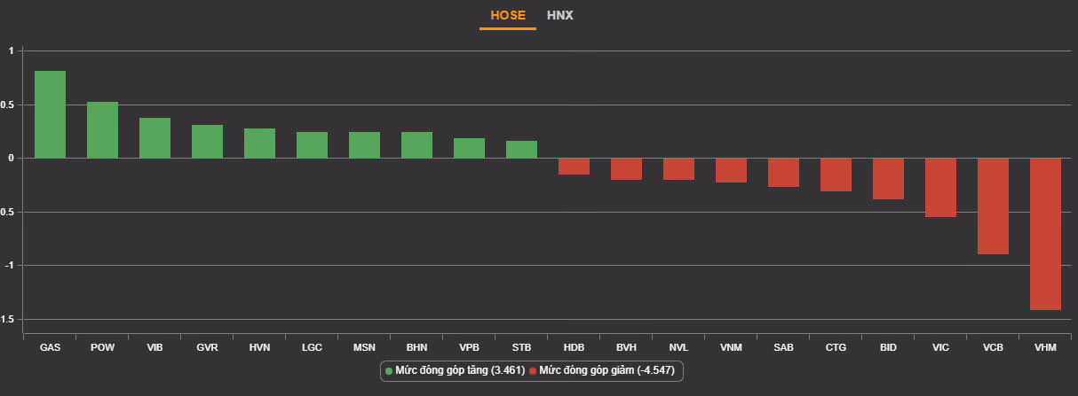This screenshot has height=396, width=1078.
Task: Click the HDB red bar
Action: tap(574, 167)
